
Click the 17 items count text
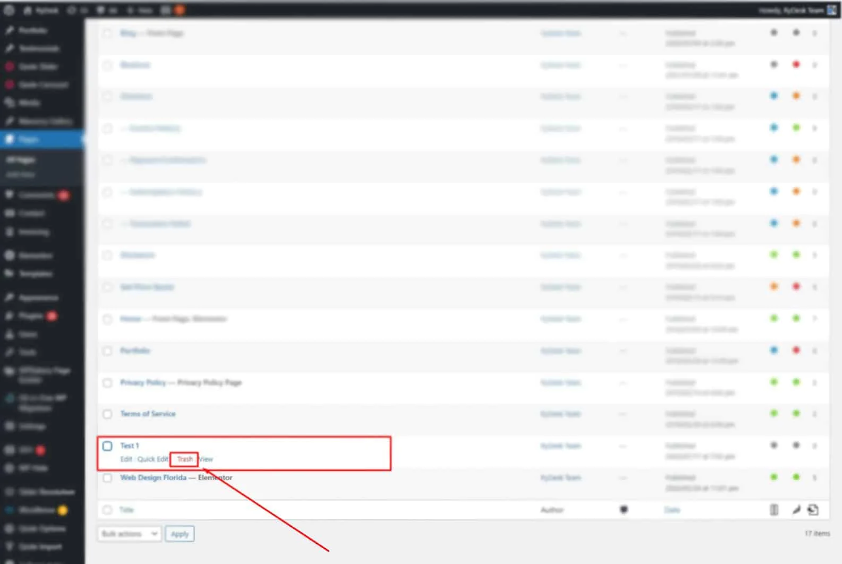coord(817,533)
